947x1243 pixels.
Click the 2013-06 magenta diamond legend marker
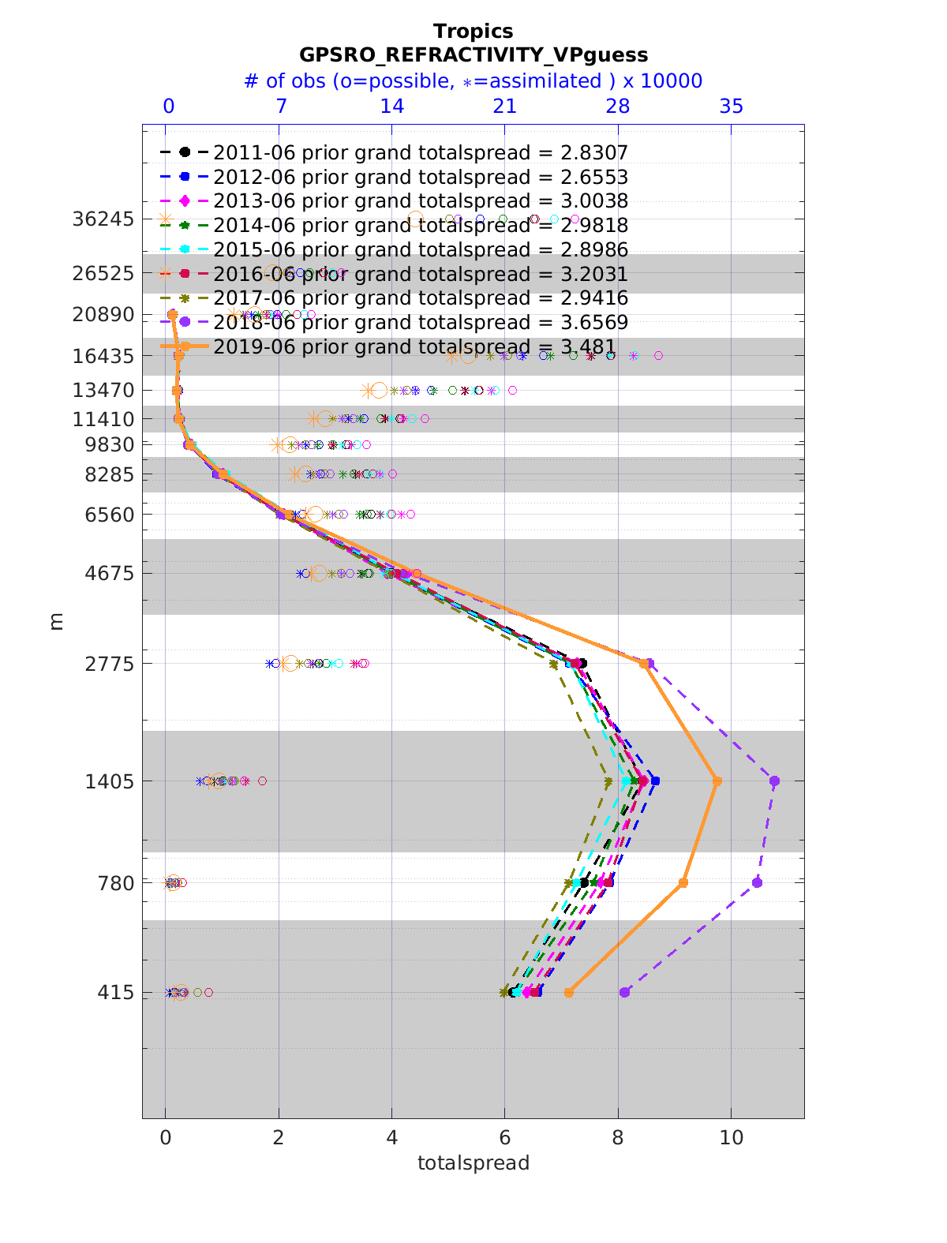[x=185, y=201]
